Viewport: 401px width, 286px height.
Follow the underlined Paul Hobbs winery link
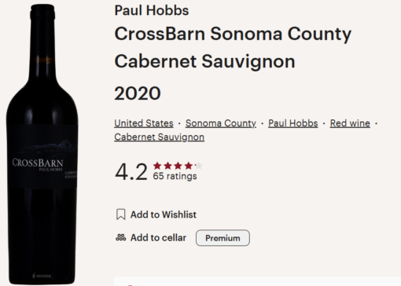(293, 123)
